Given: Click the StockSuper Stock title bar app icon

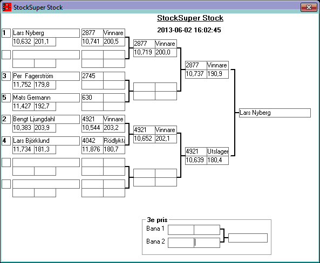Looking at the screenshot, I should pos(6,7).
